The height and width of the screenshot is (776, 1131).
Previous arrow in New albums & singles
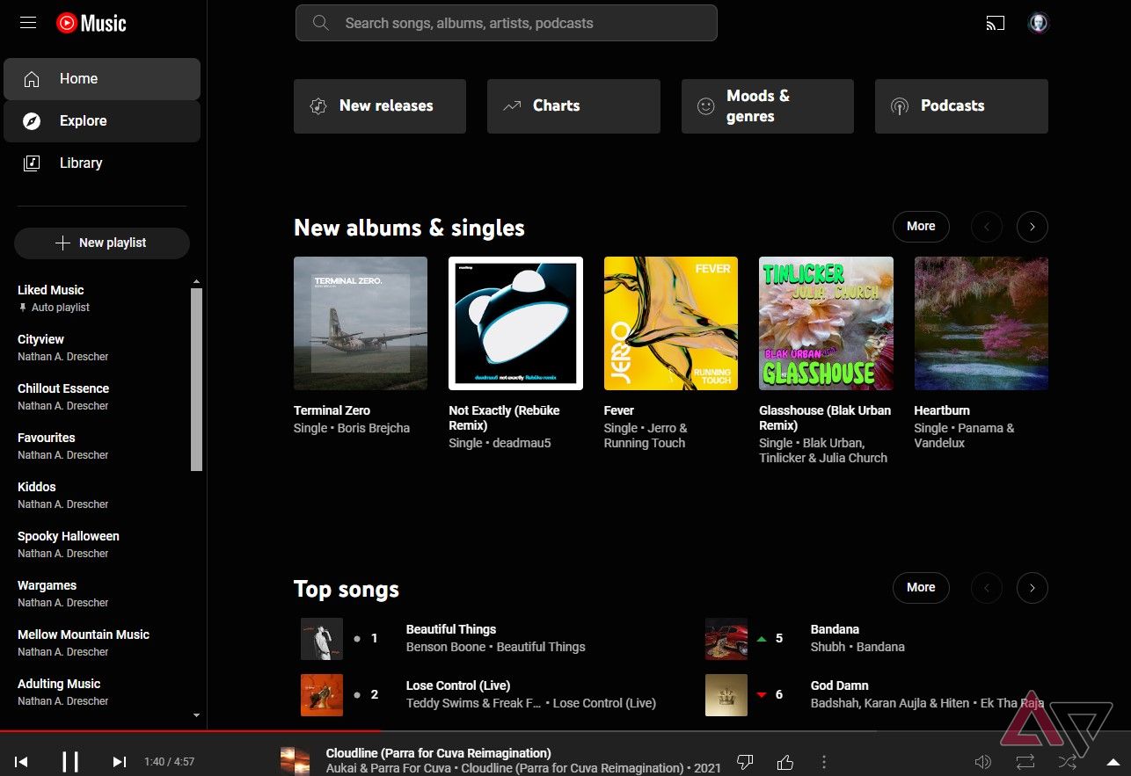point(987,227)
